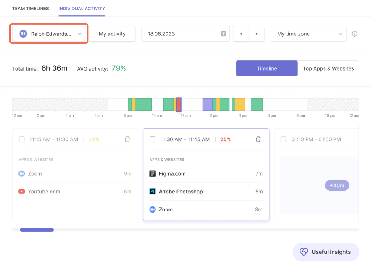The image size is (371, 269).
Task: Switch to the TEAM TIMELINES tab
Action: (x=30, y=8)
